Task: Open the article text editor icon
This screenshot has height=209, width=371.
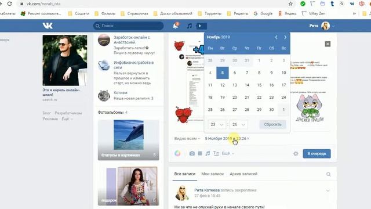Action: [216, 153]
